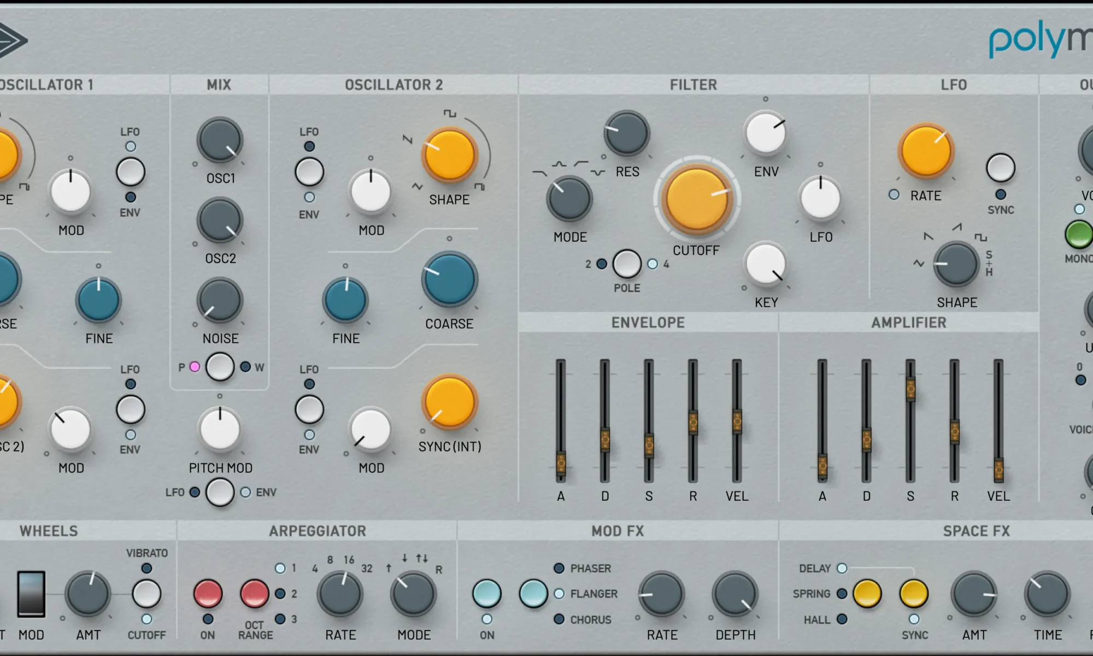The image size is (1093, 656).
Task: Click the amplifier Attack slider handle
Action: coord(822,466)
